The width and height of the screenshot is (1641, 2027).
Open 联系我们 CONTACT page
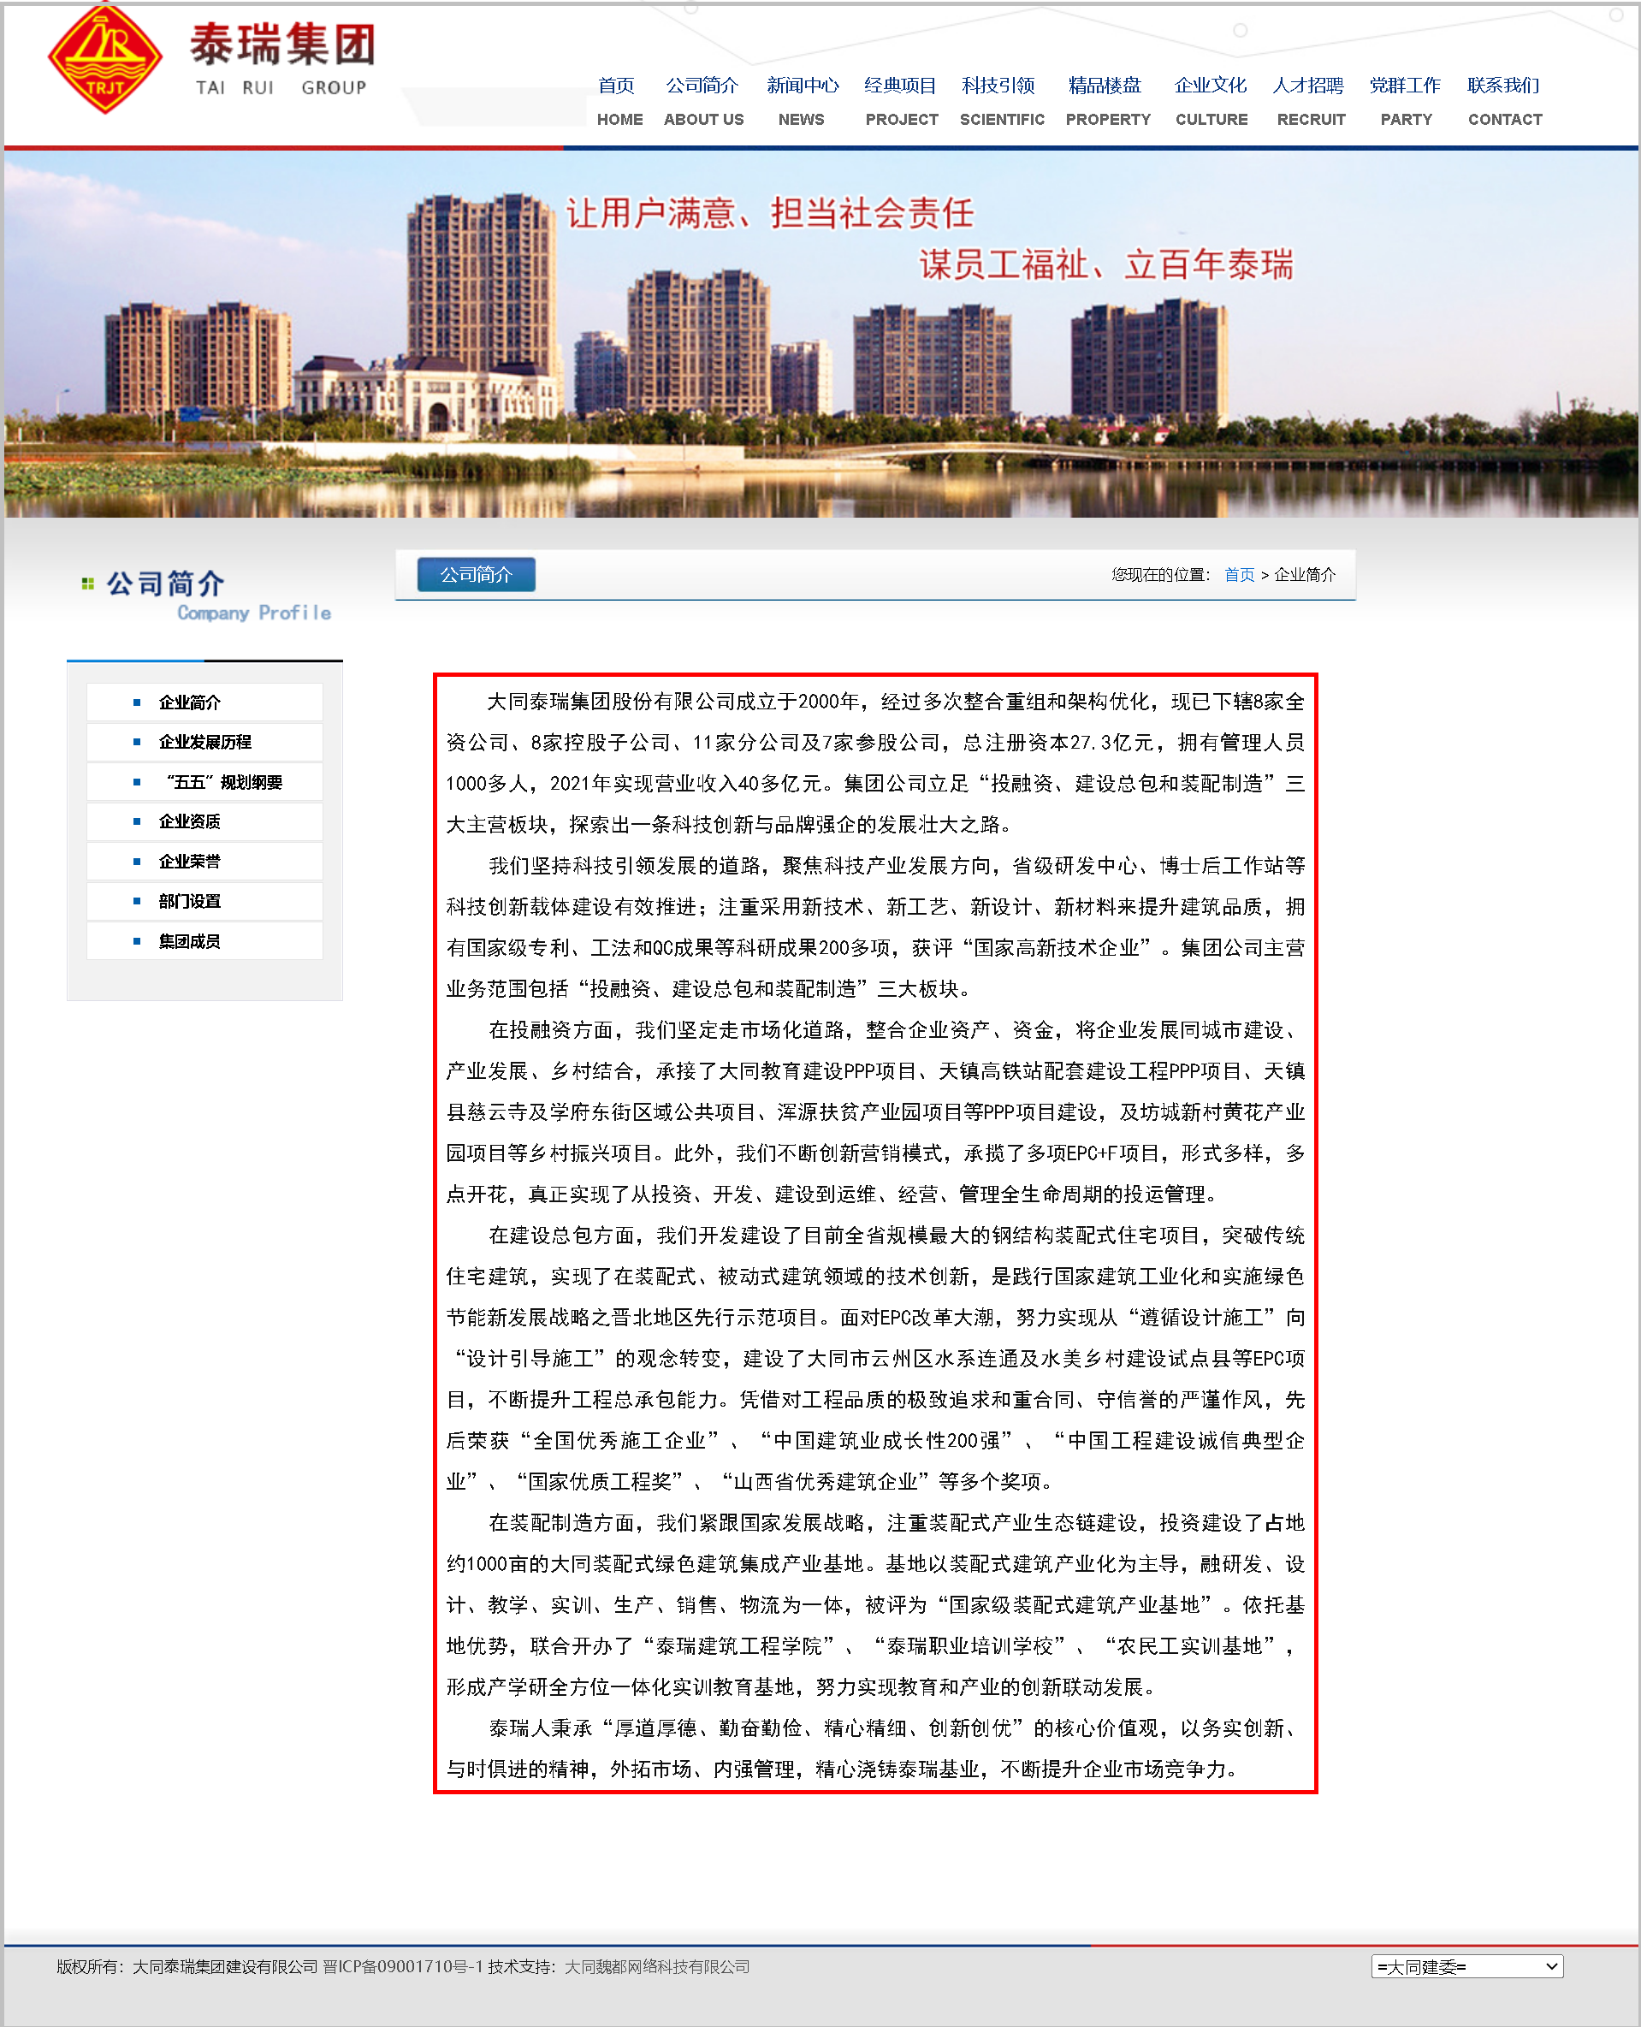(1504, 100)
